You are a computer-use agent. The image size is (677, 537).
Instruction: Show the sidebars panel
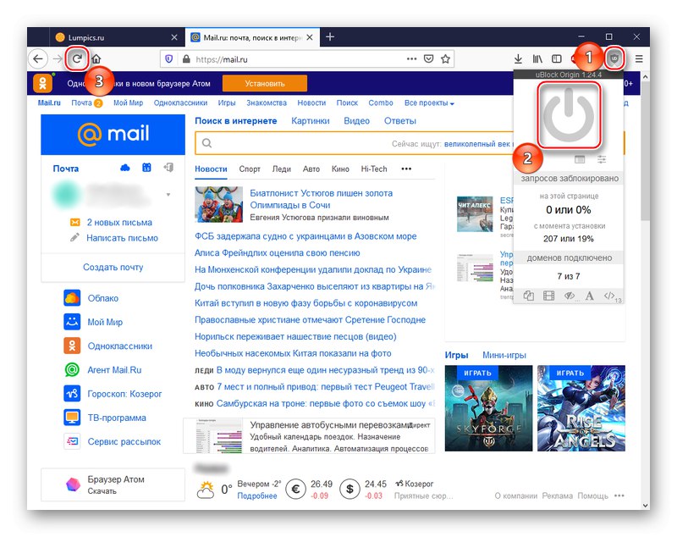pyautogui.click(x=557, y=58)
